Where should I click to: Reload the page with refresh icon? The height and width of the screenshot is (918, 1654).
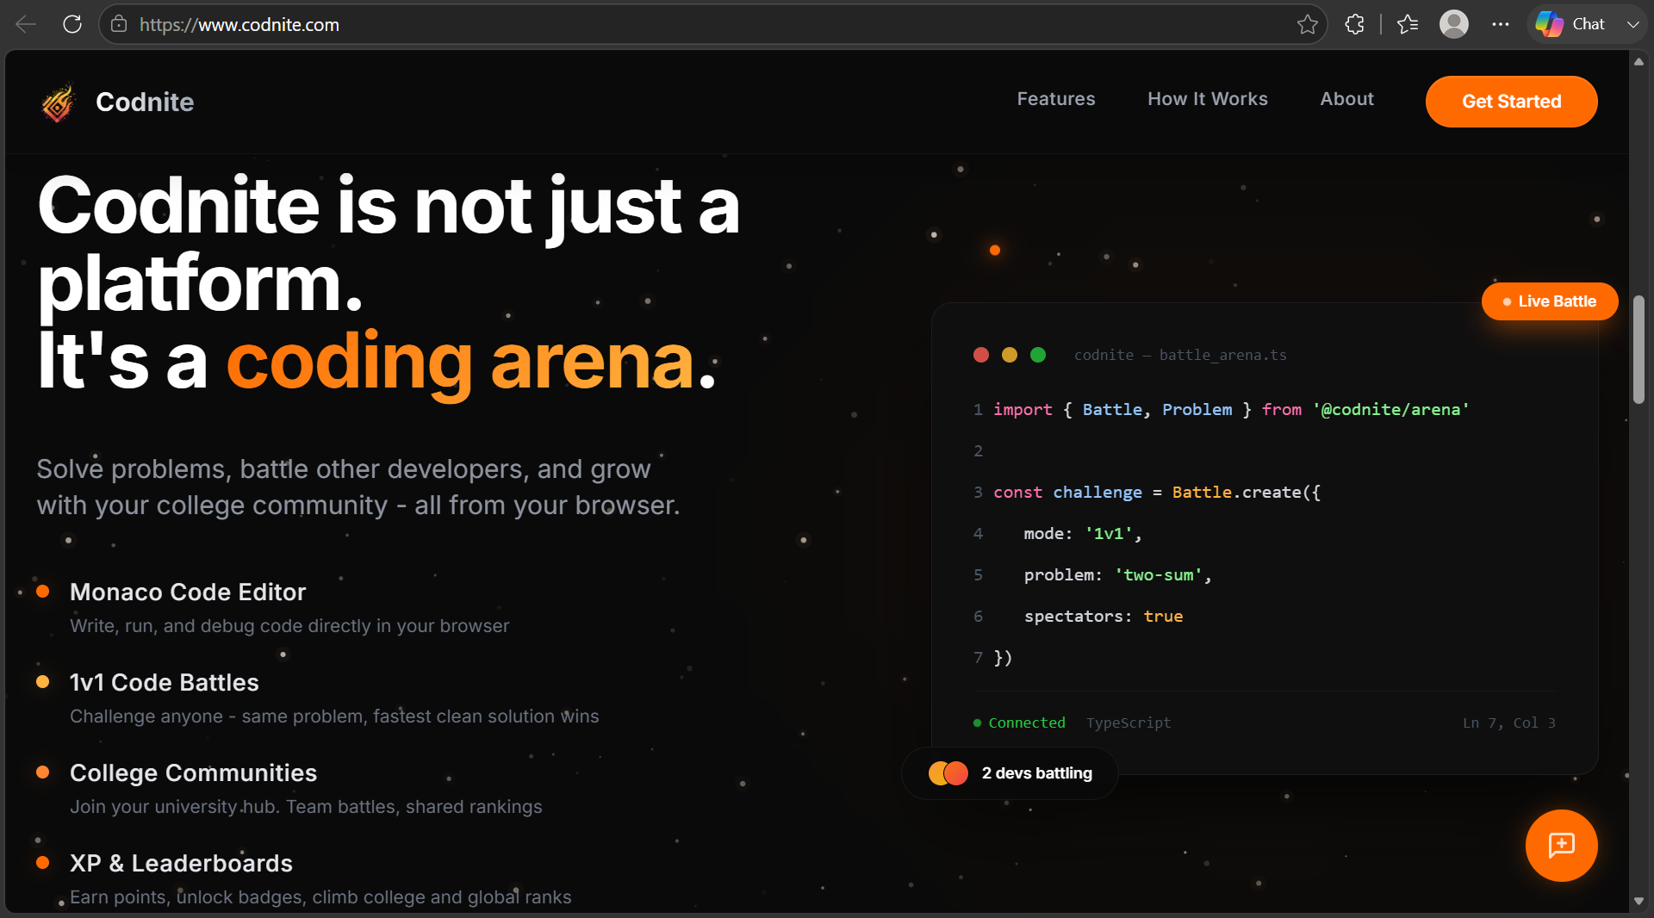72,24
